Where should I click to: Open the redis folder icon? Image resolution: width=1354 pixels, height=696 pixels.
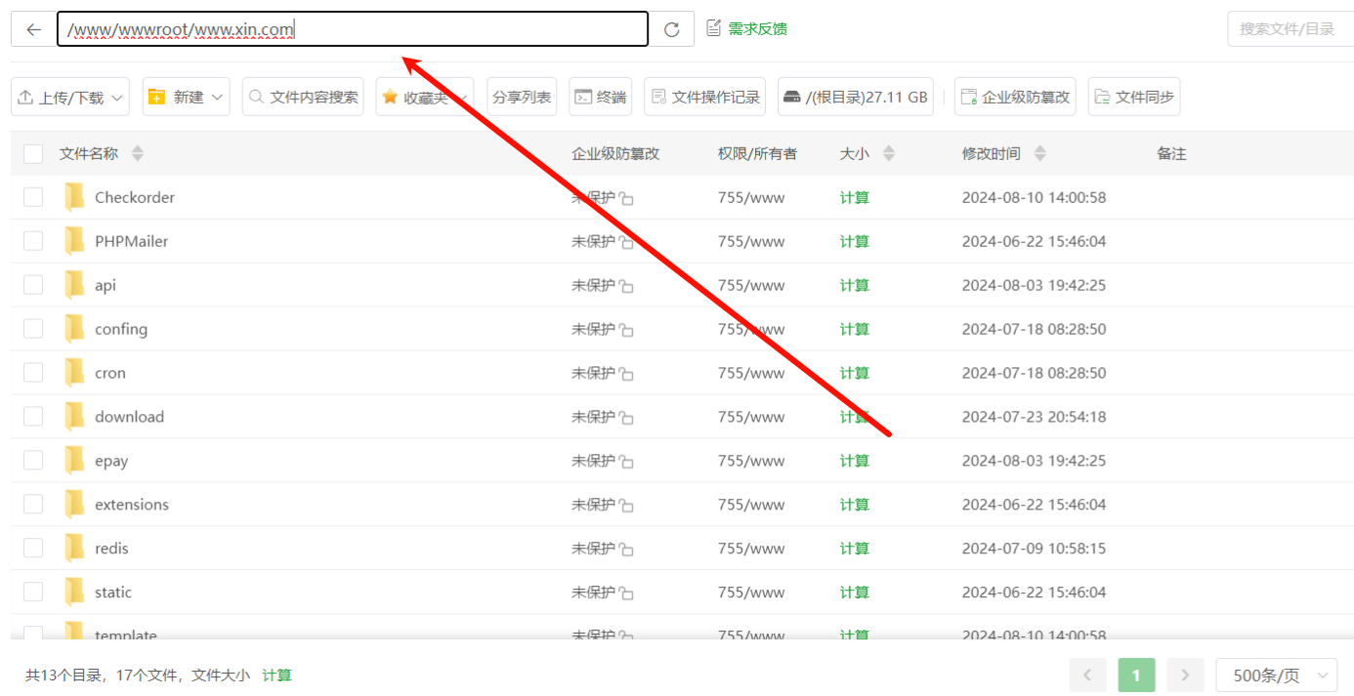74,549
